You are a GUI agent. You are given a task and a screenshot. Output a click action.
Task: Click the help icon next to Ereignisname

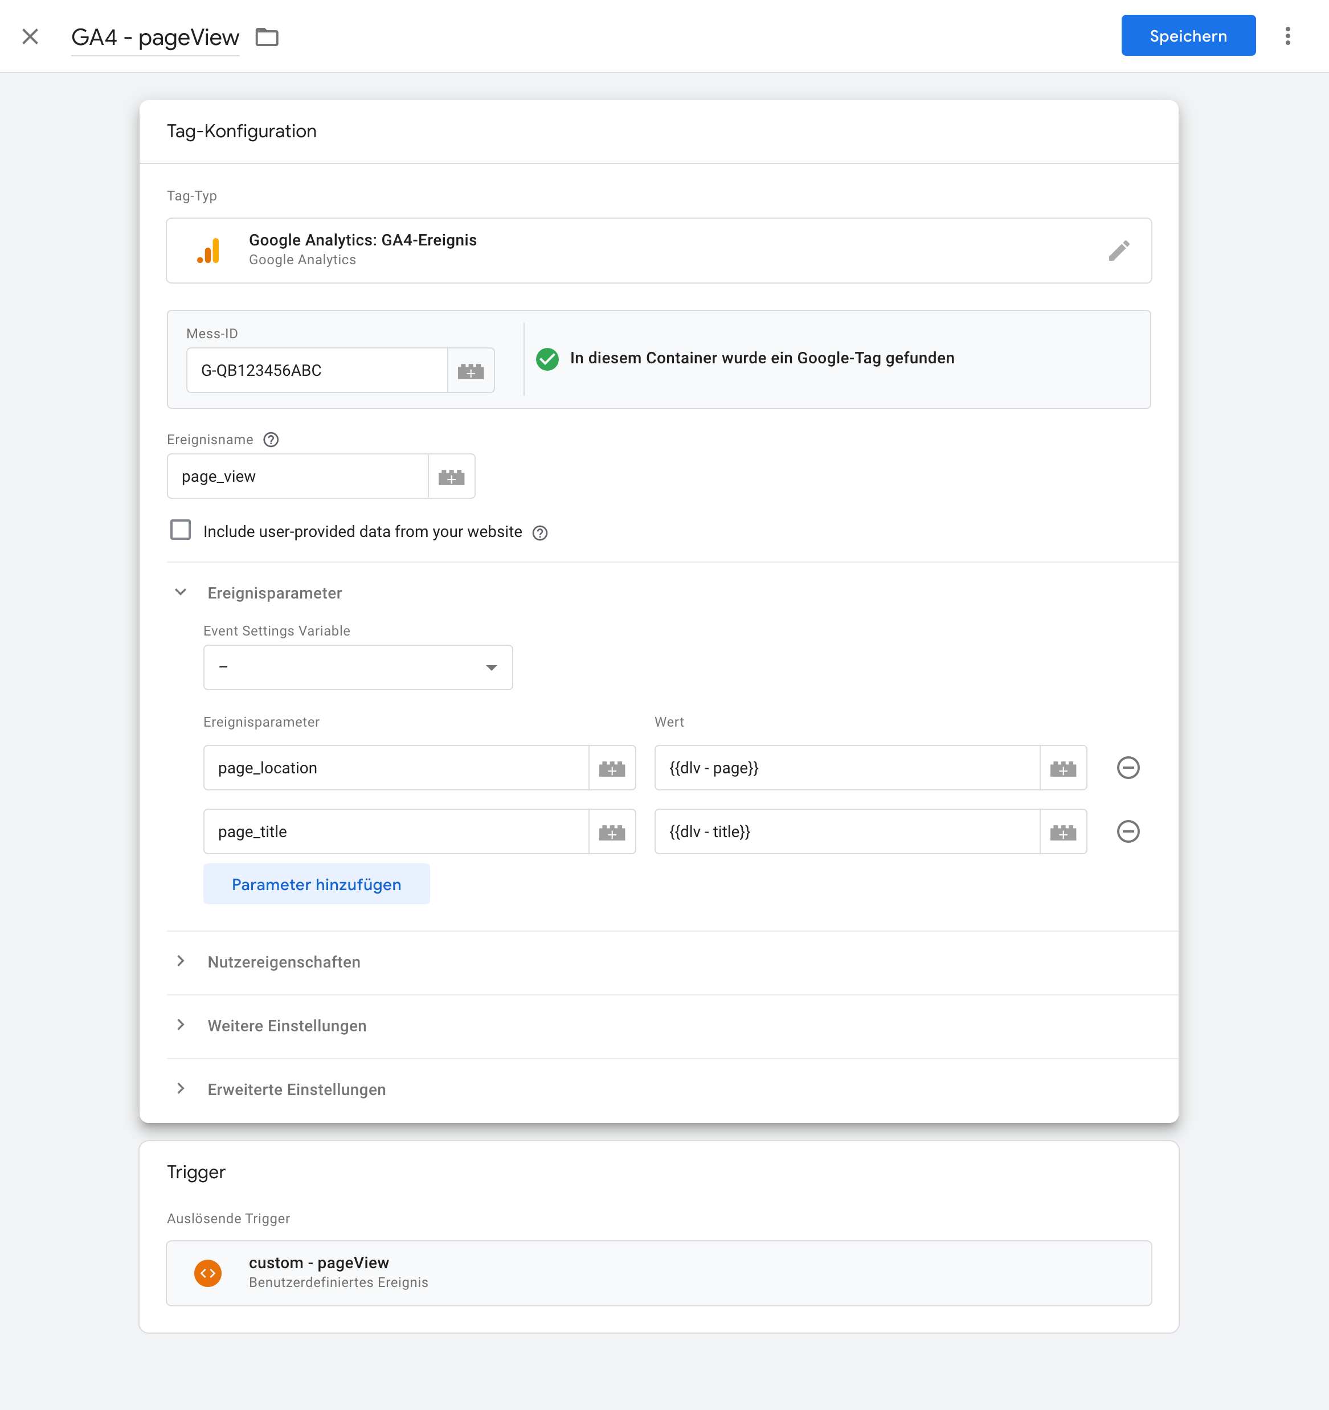[271, 440]
